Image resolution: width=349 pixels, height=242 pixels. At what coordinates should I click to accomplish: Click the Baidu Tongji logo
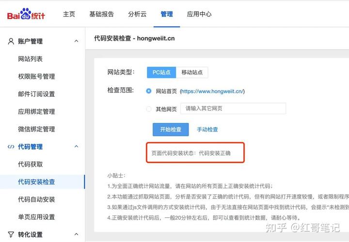click(26, 14)
